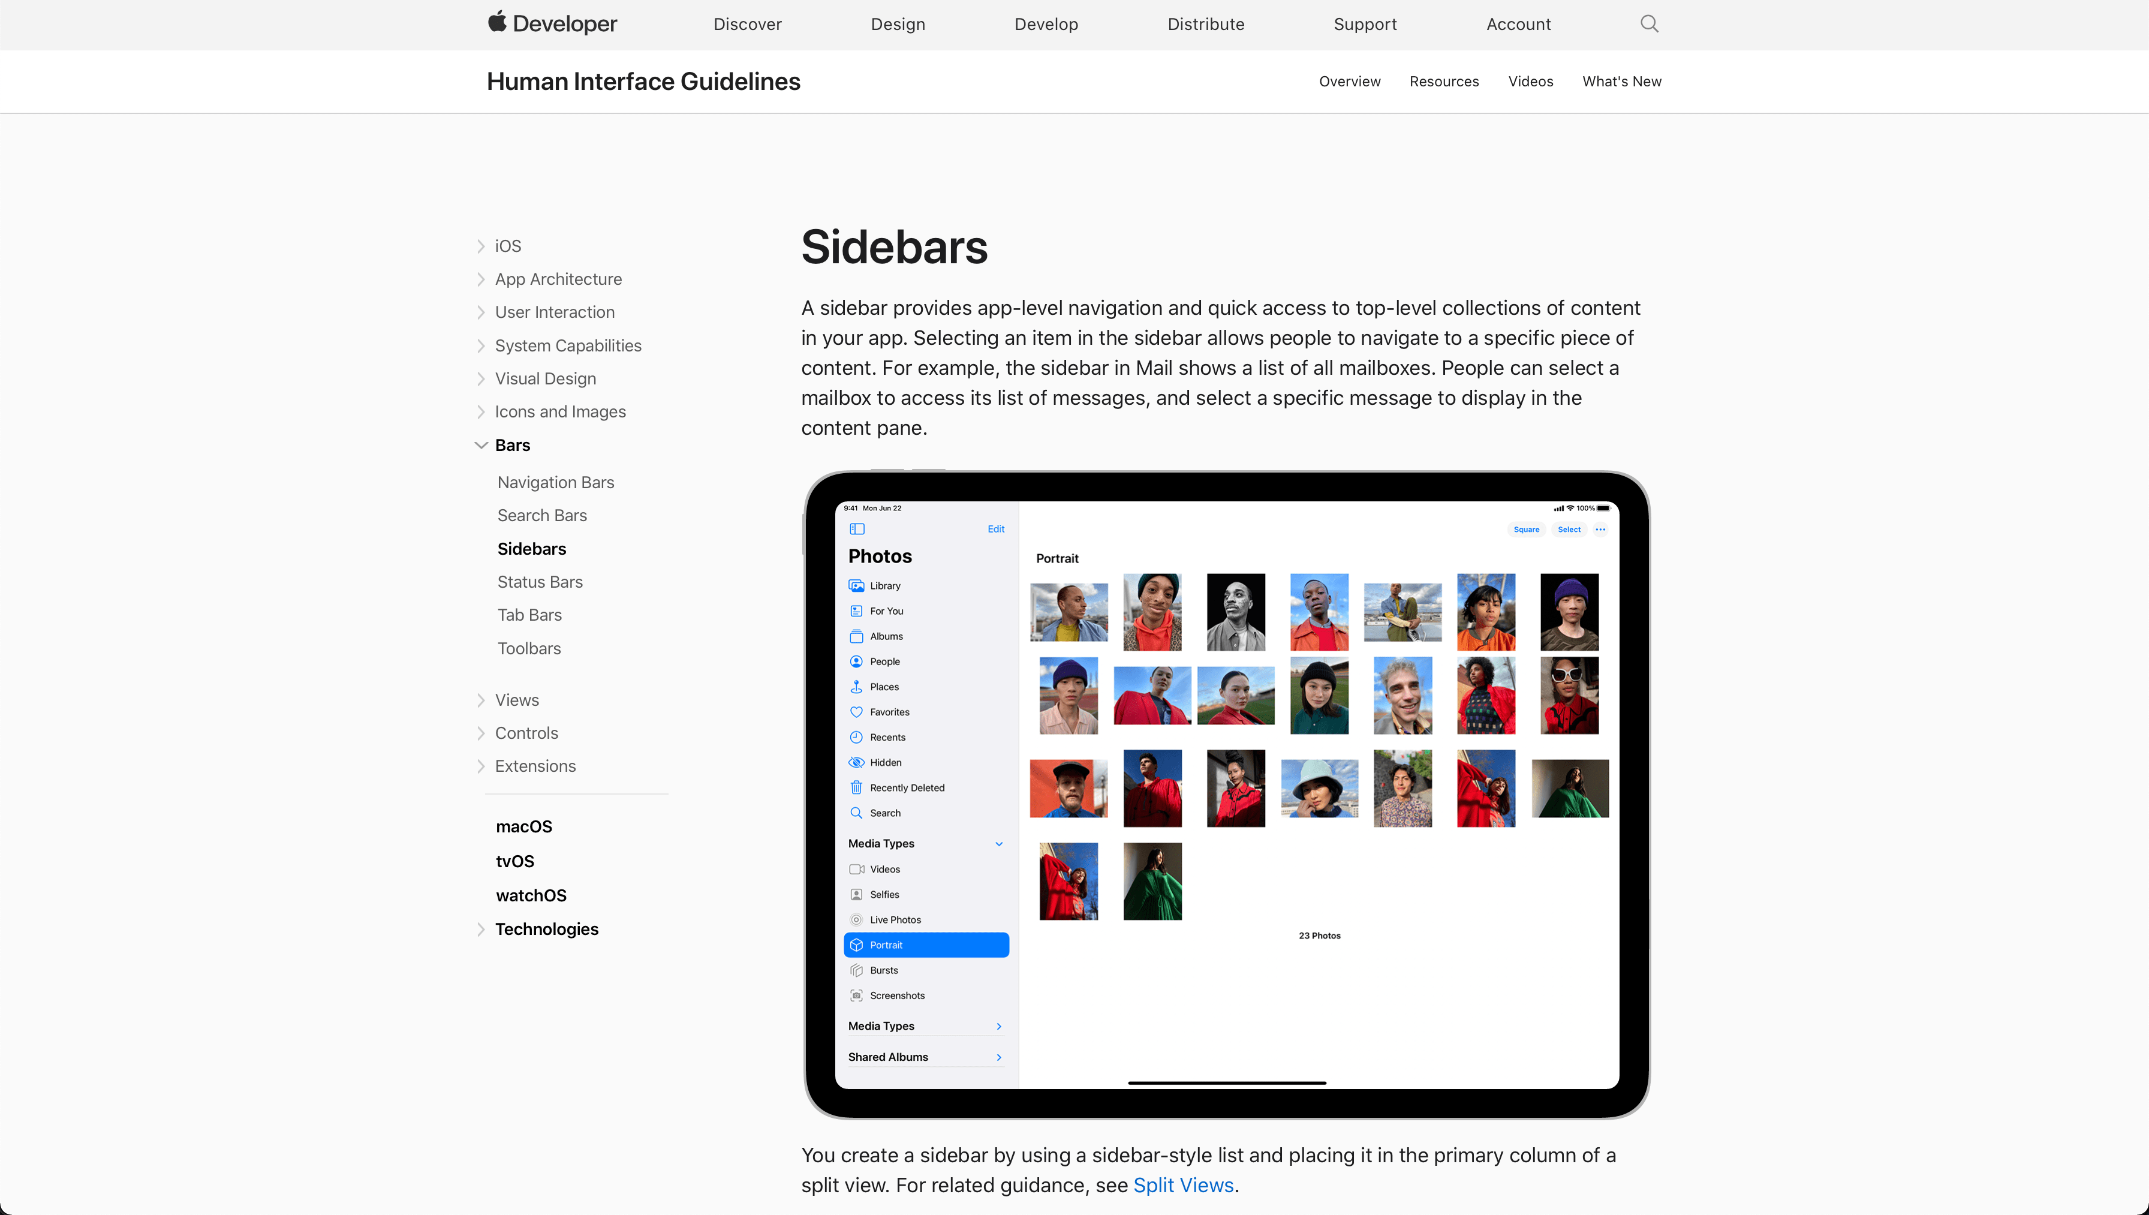
Task: Click the Recently Deleted trash icon
Action: click(x=856, y=788)
